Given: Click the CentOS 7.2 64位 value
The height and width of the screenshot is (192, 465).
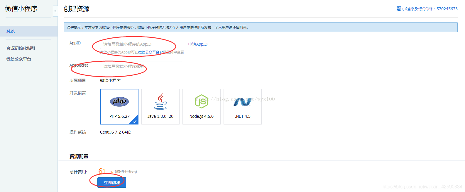Looking at the screenshot, I should [116, 132].
